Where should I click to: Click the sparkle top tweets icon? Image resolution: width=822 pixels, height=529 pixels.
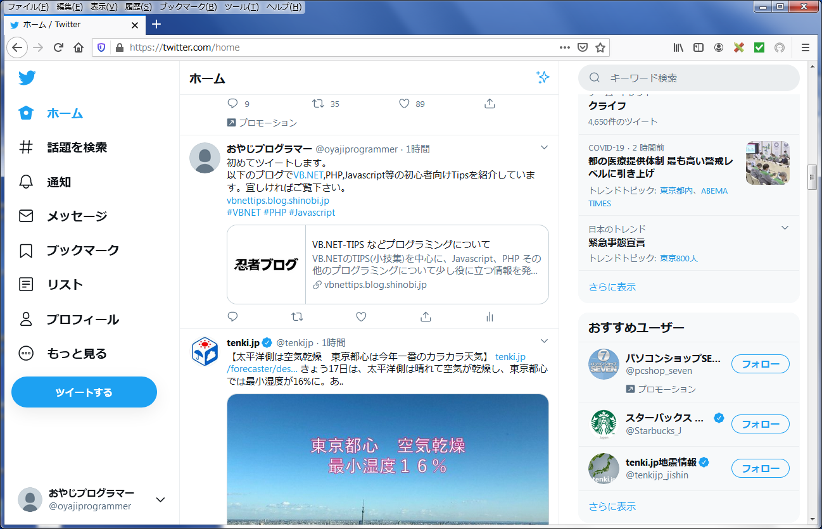543,77
